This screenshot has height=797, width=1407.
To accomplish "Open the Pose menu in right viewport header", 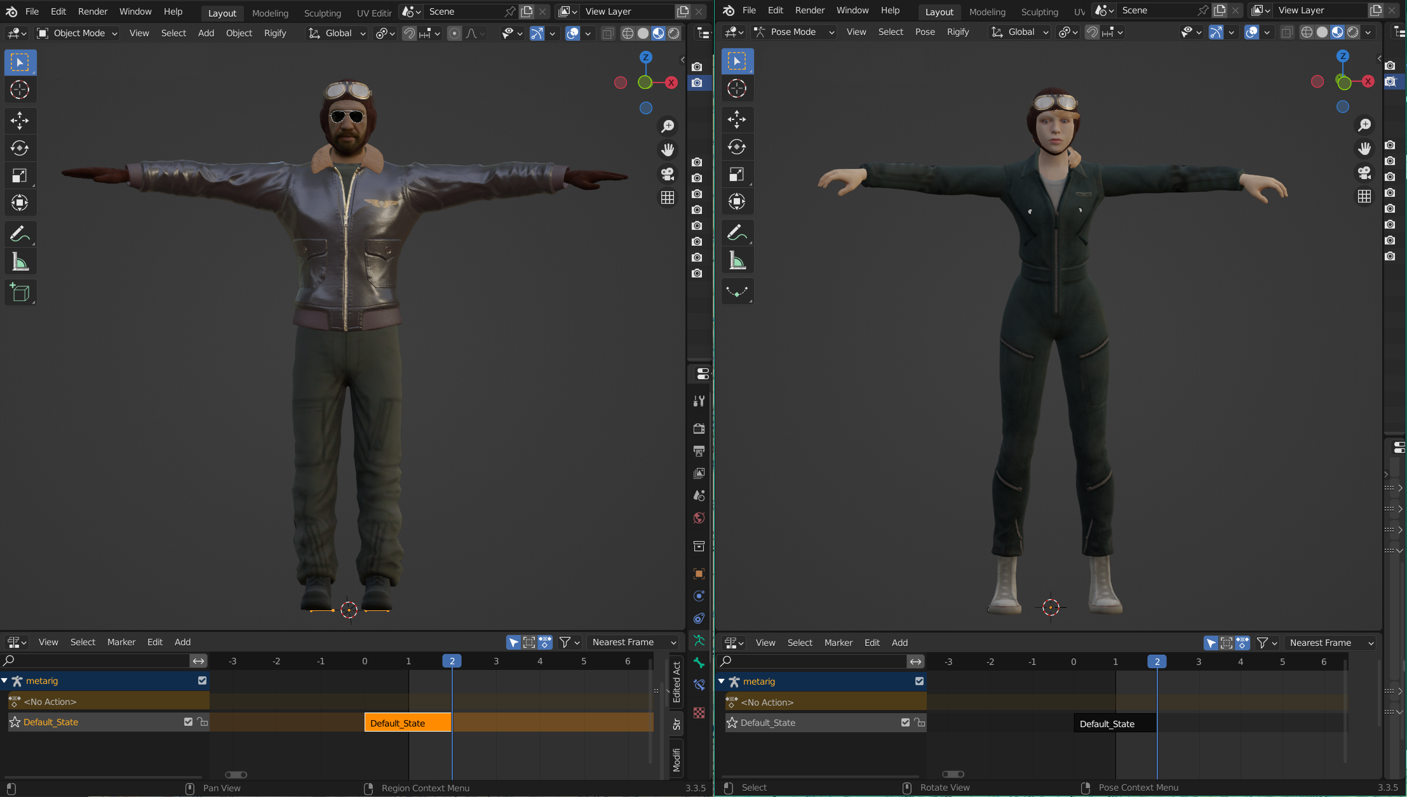I will pos(925,32).
